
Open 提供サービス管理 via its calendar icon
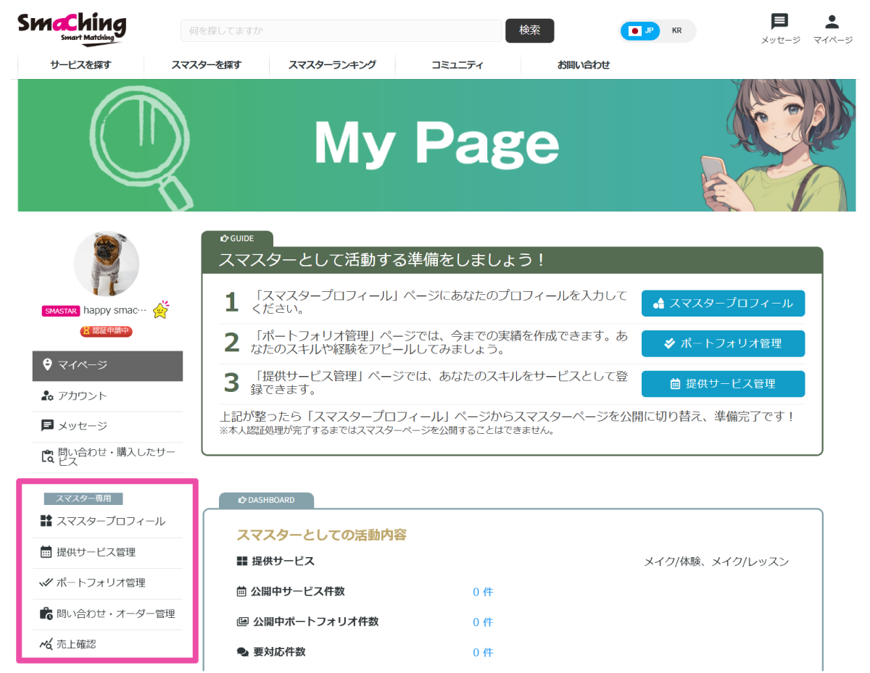[46, 553]
